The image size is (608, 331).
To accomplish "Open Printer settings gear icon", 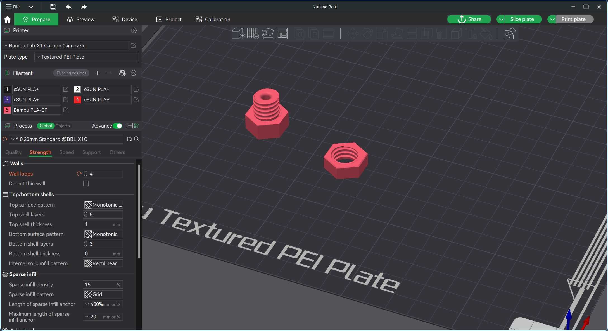I will [134, 30].
